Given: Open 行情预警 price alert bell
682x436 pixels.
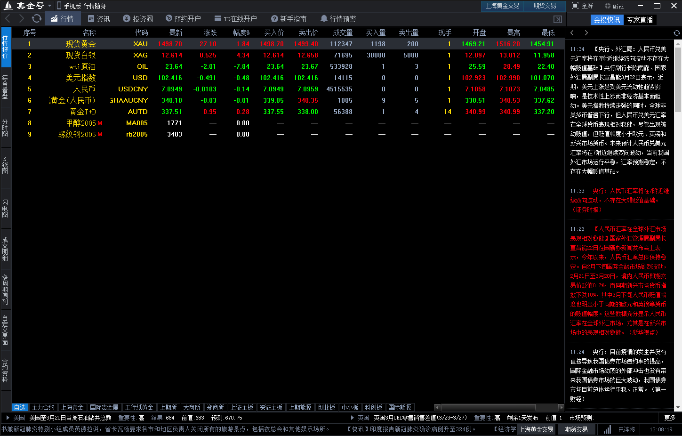Looking at the screenshot, I should (338, 19).
